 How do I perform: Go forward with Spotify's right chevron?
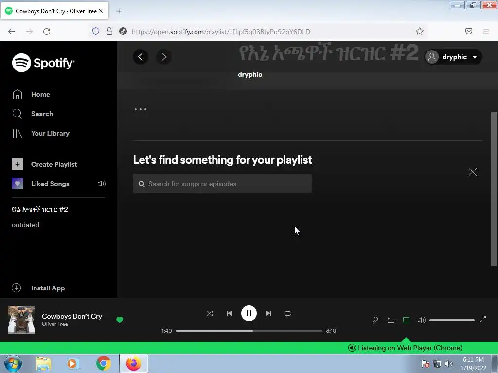164,57
